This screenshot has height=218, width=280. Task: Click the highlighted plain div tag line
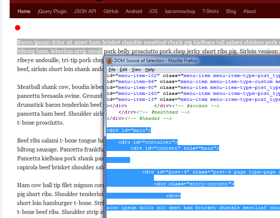click(x=173, y=196)
